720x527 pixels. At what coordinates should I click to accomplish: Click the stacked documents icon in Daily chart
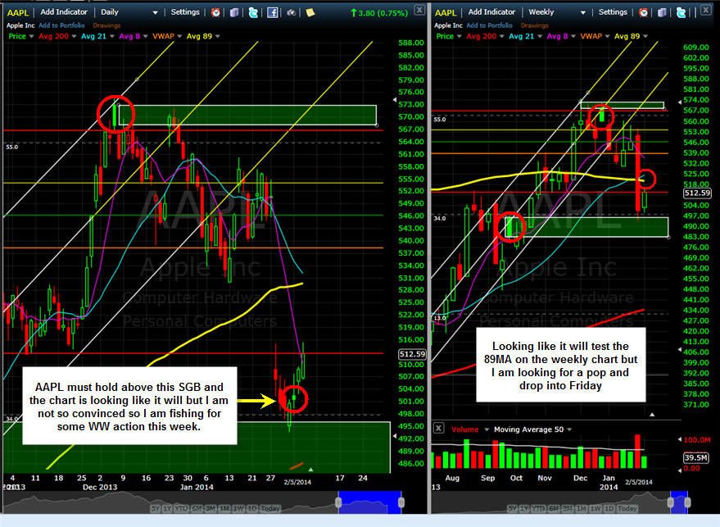pos(234,12)
